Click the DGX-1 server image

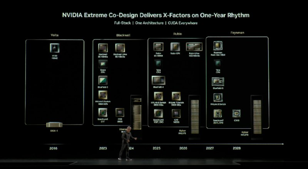click(x=54, y=125)
